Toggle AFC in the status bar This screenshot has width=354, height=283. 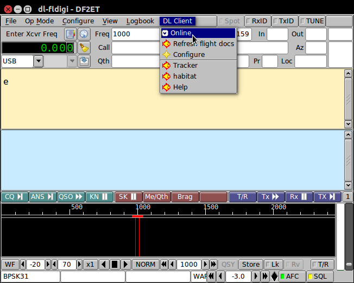(x=292, y=276)
